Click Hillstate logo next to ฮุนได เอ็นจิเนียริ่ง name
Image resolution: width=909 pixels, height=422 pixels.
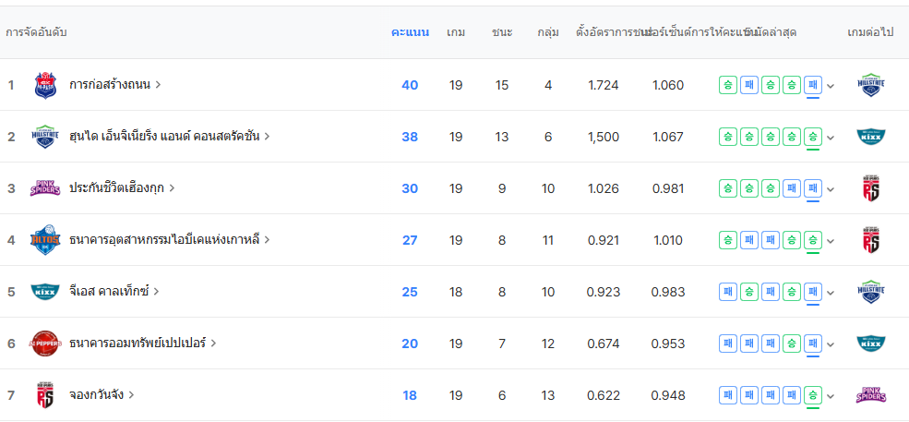[x=45, y=137]
